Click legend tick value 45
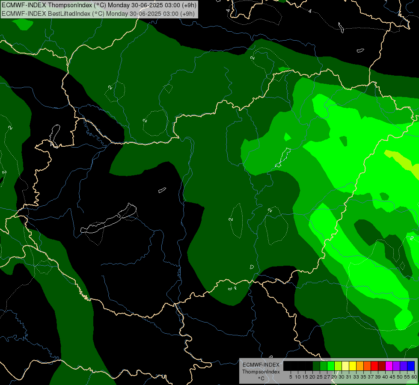 (x=392, y=377)
